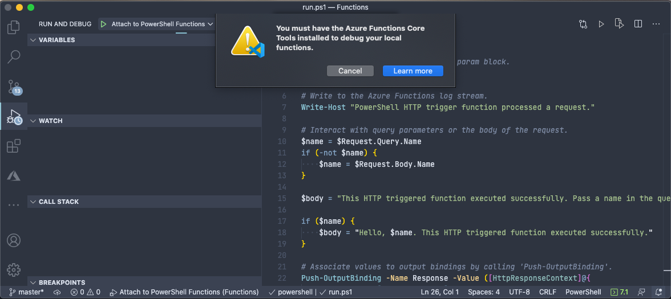The image size is (671, 299).
Task: Open the Manage gear icon
Action: click(14, 269)
